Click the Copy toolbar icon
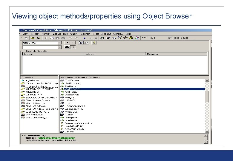 (52, 38)
